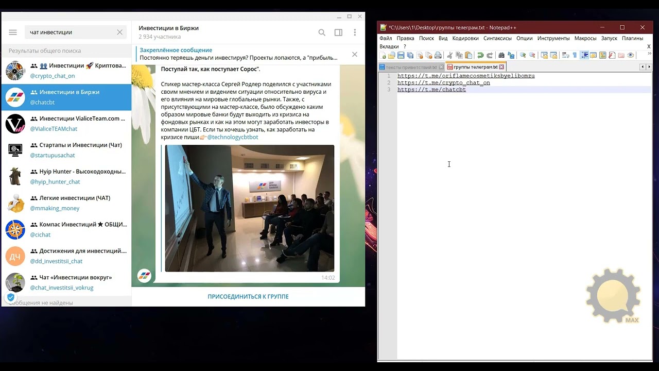Open the Плагины menu
Viewport: 659px width, 371px height.
[x=632, y=38]
